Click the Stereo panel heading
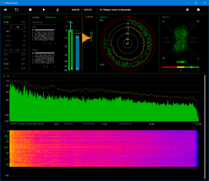Viewport: 209px width, 181px height. click(x=166, y=17)
